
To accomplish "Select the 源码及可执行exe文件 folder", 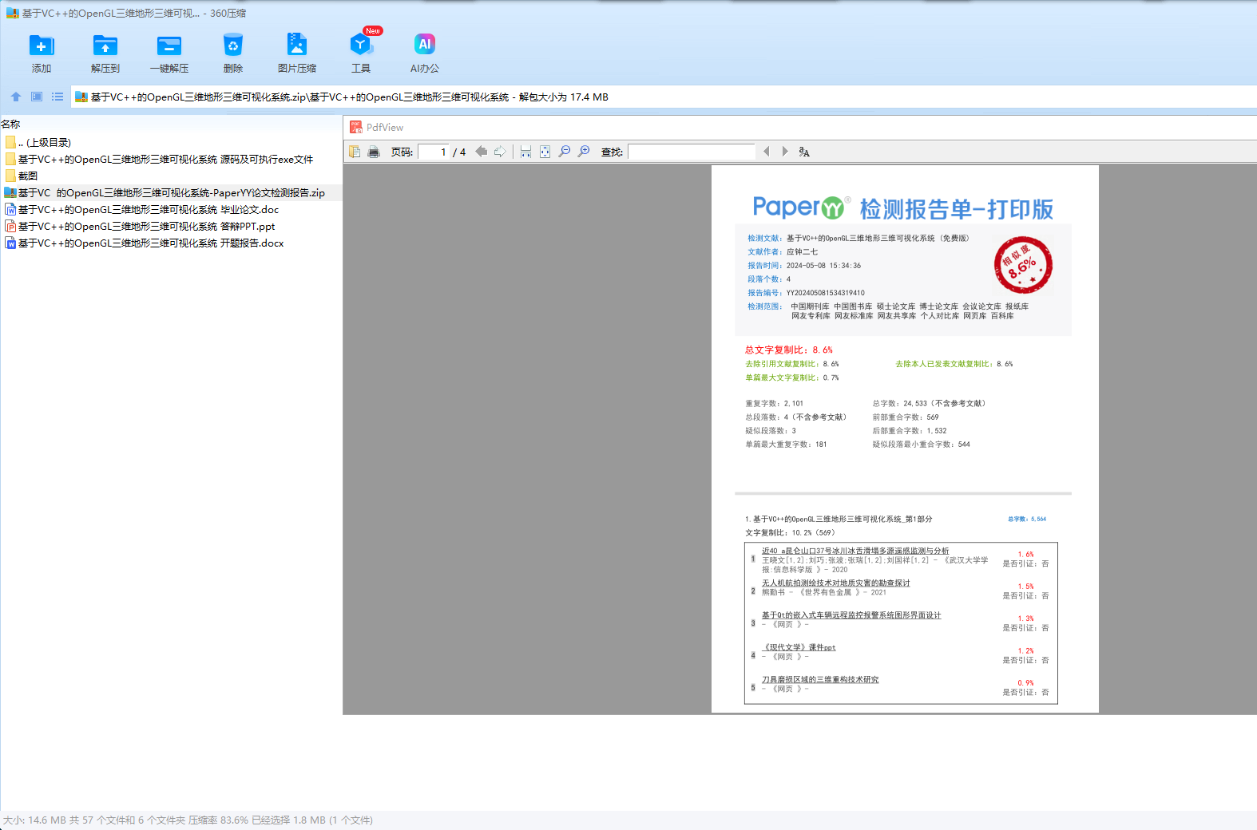I will point(159,159).
